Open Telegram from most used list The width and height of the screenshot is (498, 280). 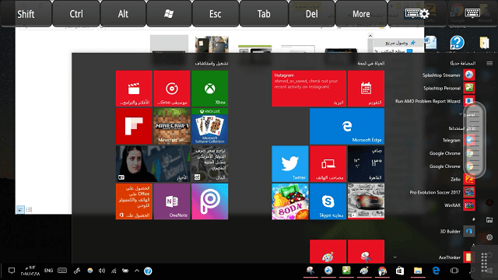tap(458, 140)
